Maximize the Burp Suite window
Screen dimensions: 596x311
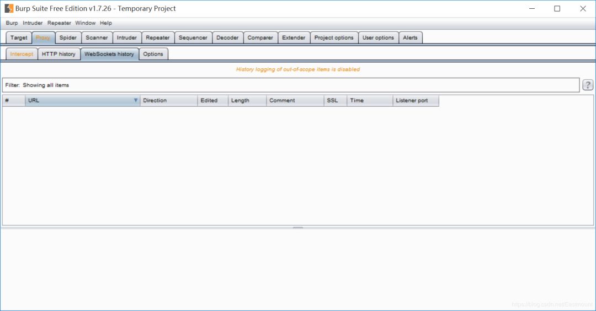[557, 8]
